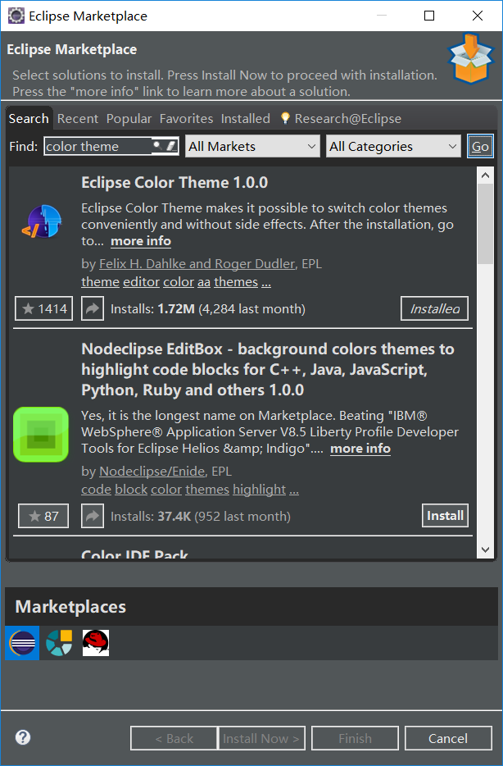Image resolution: width=503 pixels, height=766 pixels.
Task: Click 'Installs: 37.4K' text
Action: point(151,517)
